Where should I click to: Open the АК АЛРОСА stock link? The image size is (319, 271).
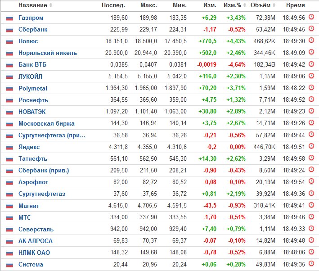coord(36,241)
